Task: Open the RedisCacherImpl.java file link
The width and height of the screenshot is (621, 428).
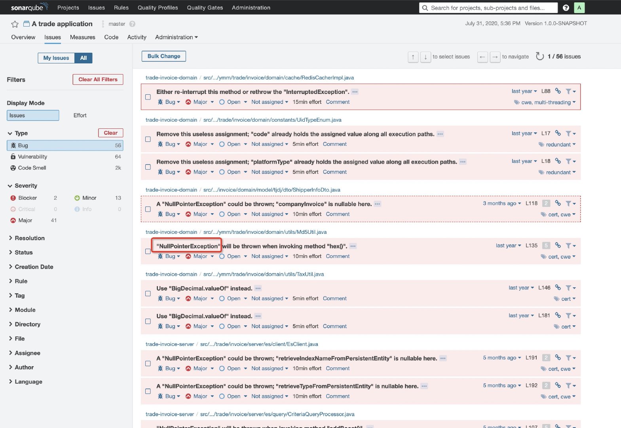Action: point(279,78)
